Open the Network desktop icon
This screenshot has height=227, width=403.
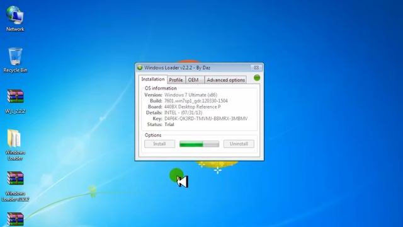pos(15,18)
